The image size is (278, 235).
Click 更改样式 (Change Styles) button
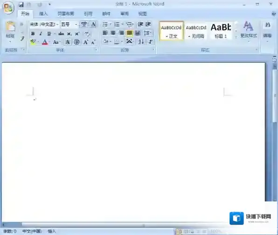pos(249,31)
